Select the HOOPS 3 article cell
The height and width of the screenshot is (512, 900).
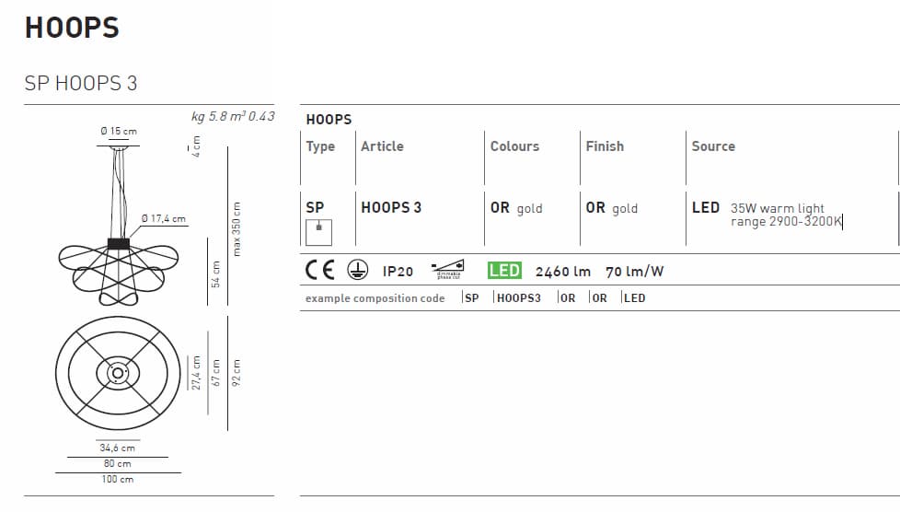tap(391, 208)
